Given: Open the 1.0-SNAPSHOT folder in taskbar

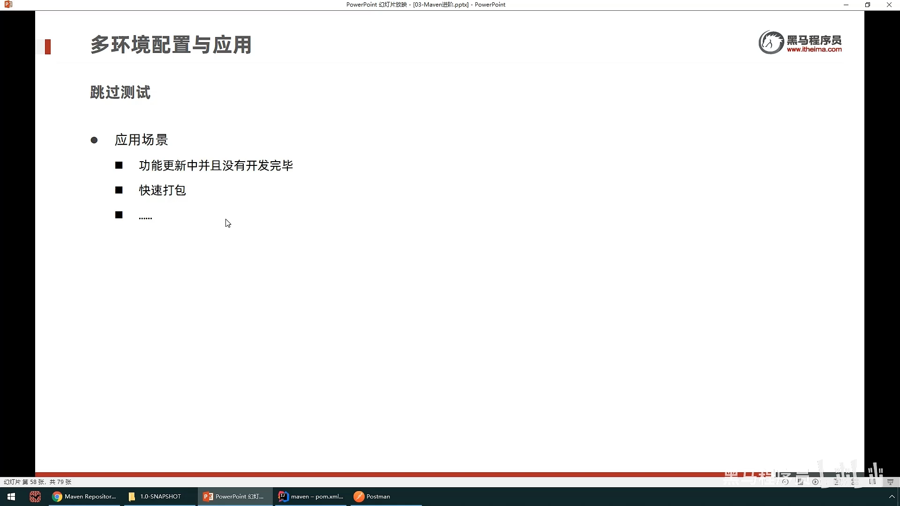Looking at the screenshot, I should [155, 497].
